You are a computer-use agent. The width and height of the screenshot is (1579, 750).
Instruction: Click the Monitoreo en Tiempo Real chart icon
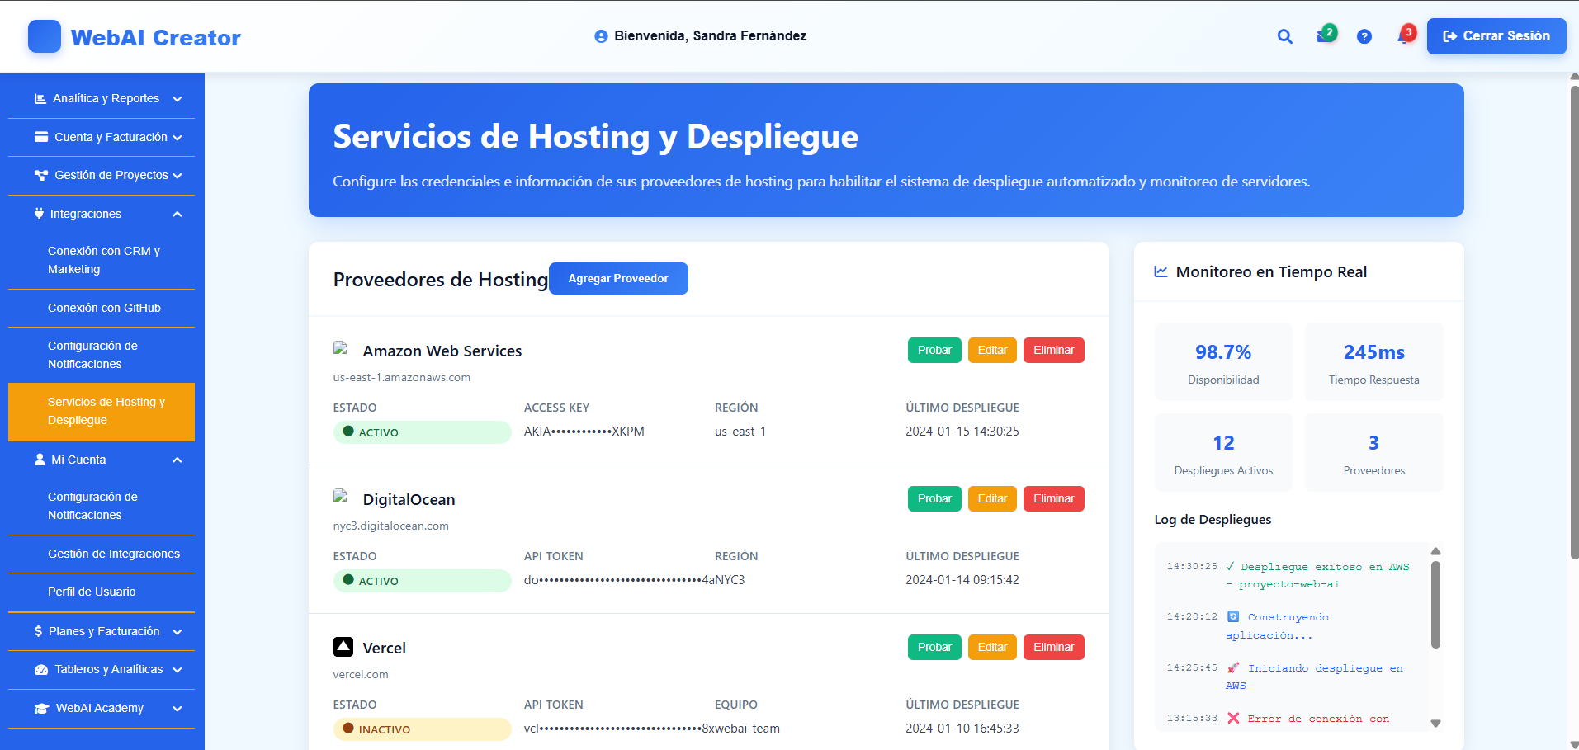[1161, 271]
